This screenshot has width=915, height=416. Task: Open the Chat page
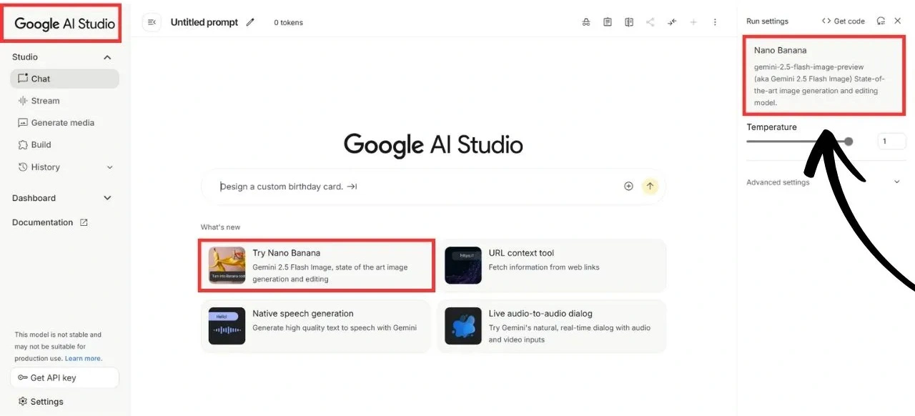tap(64, 79)
